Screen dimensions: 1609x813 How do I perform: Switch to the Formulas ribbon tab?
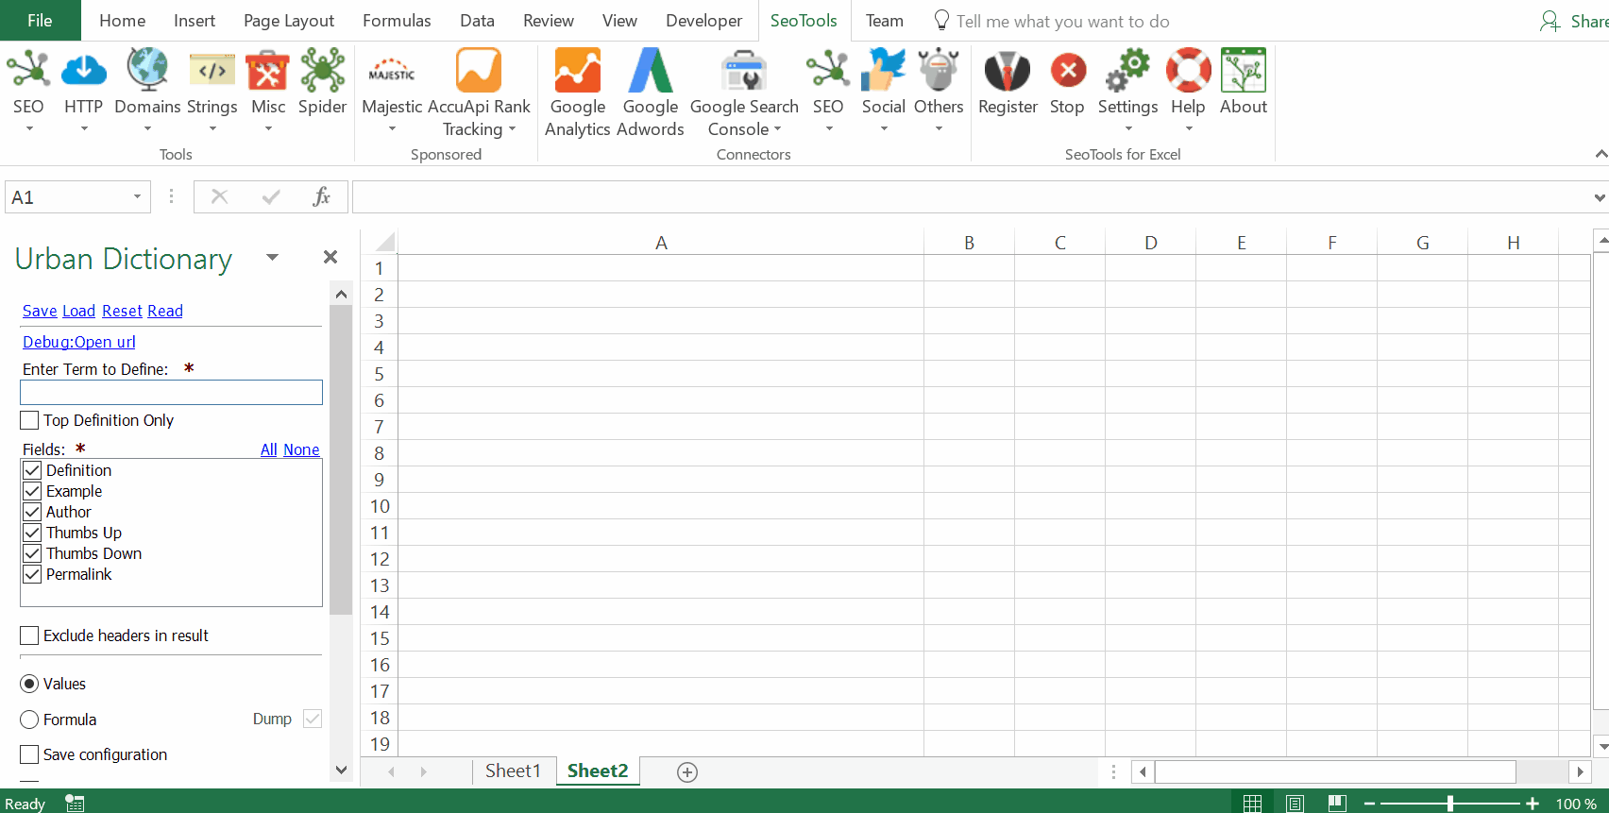pos(397,21)
